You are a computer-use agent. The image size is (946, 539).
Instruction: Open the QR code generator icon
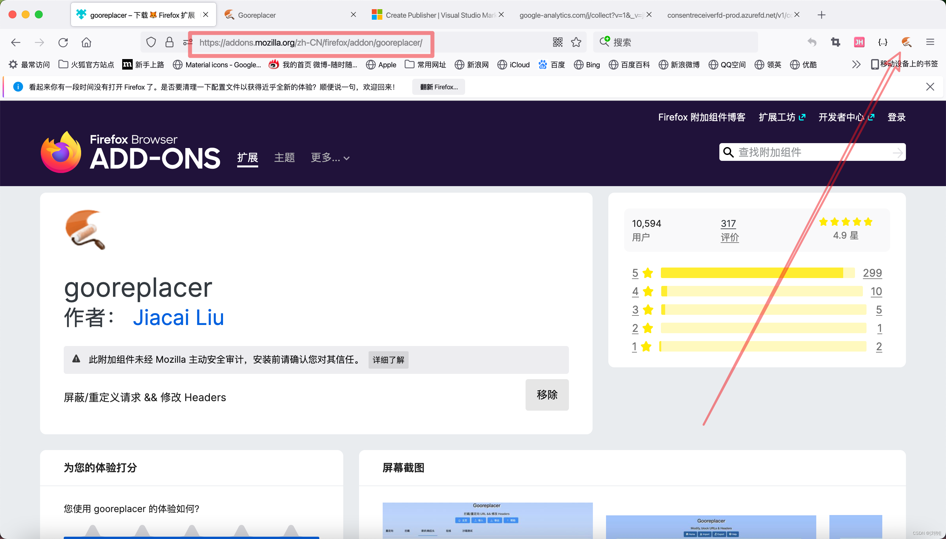tap(557, 42)
